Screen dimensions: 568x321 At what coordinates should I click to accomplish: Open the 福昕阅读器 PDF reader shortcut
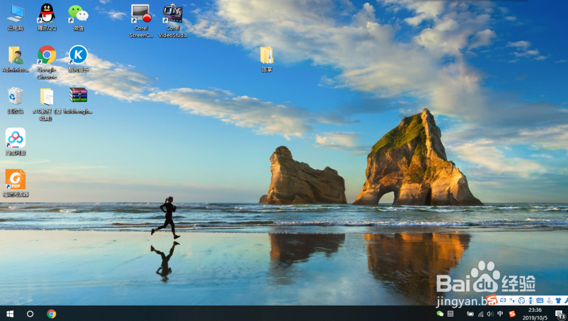[15, 184]
